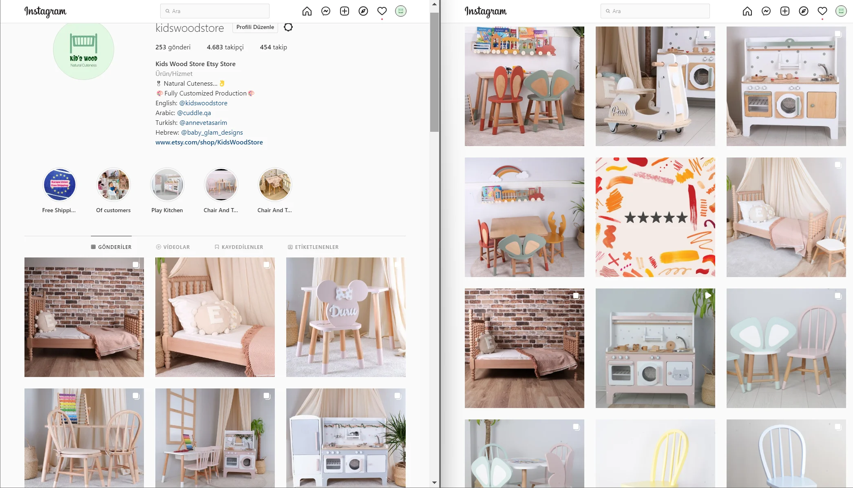The width and height of the screenshot is (853, 488).
Task: Open Play Kitchen story highlight
Action: 167,184
